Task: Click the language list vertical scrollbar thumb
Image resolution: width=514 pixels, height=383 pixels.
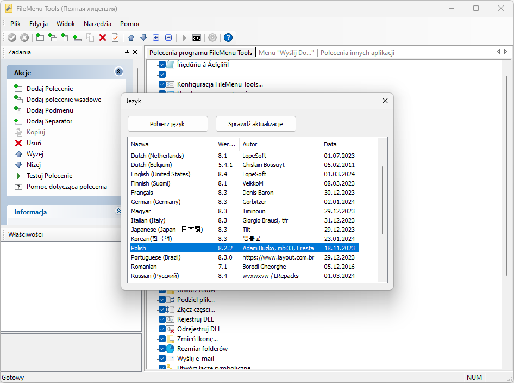Action: click(383, 201)
